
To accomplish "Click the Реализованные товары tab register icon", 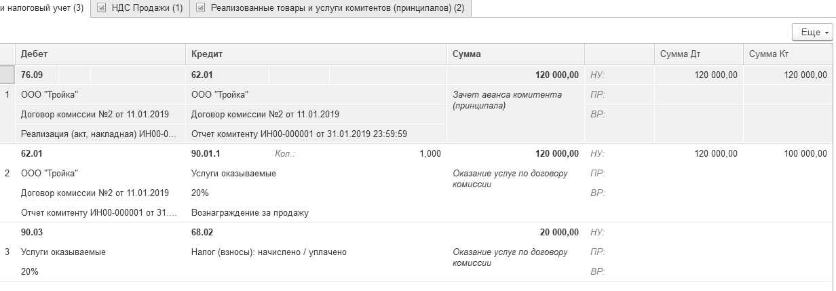I will [201, 8].
